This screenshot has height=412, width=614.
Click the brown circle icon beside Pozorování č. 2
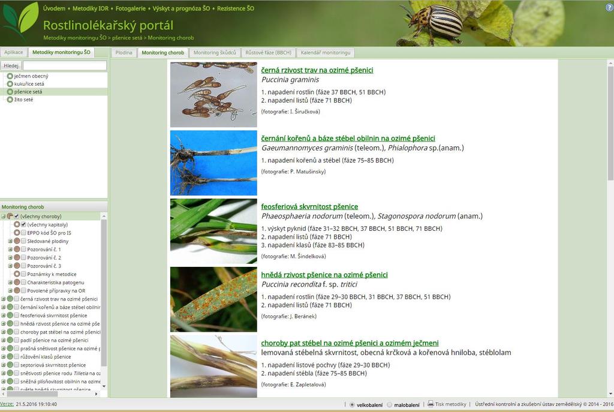click(x=17, y=257)
